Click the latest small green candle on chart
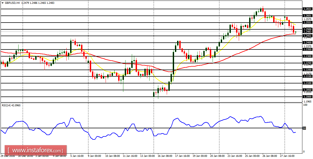 pos(296,32)
